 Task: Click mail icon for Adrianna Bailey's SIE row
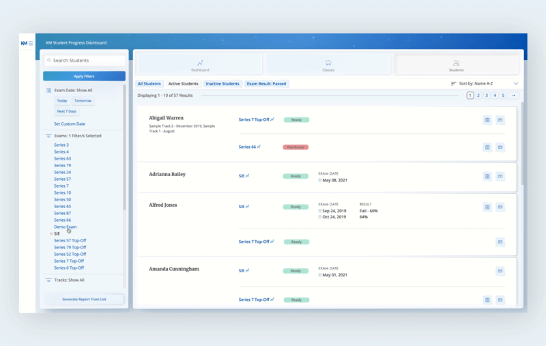pyautogui.click(x=500, y=176)
